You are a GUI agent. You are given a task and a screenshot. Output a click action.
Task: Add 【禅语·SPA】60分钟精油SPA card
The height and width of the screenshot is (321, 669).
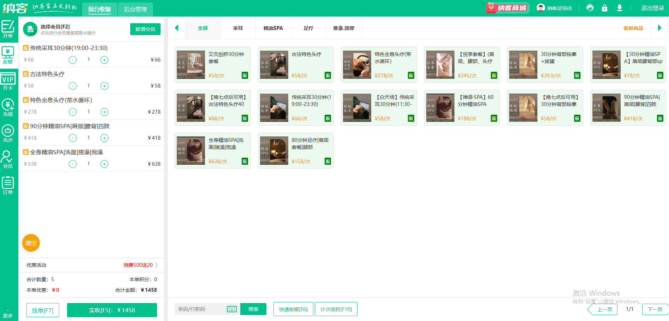tap(462, 108)
